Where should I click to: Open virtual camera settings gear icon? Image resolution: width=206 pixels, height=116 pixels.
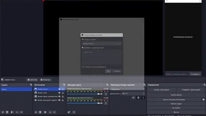[203, 100]
